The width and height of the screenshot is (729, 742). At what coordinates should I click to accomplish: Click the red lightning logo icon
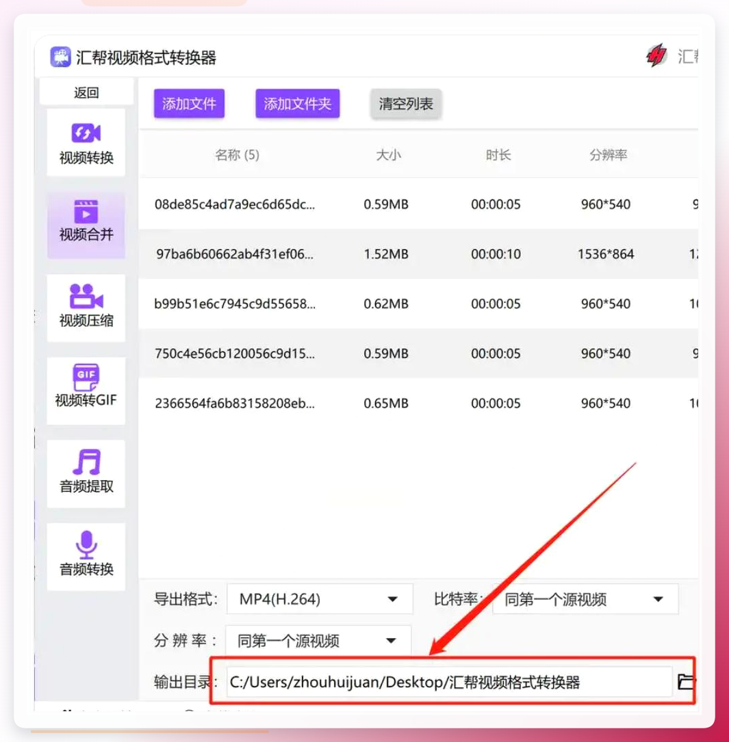[x=656, y=56]
